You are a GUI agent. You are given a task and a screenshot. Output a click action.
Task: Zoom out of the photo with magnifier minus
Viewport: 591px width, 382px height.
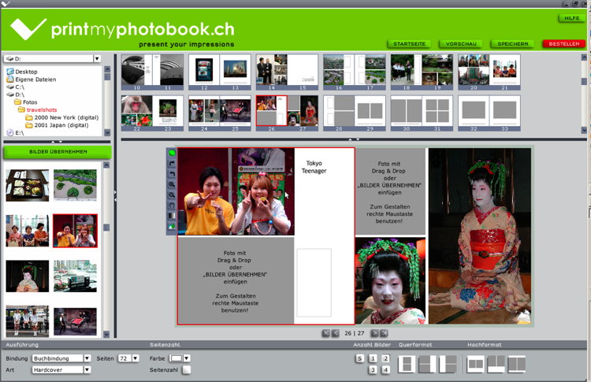coord(172,195)
